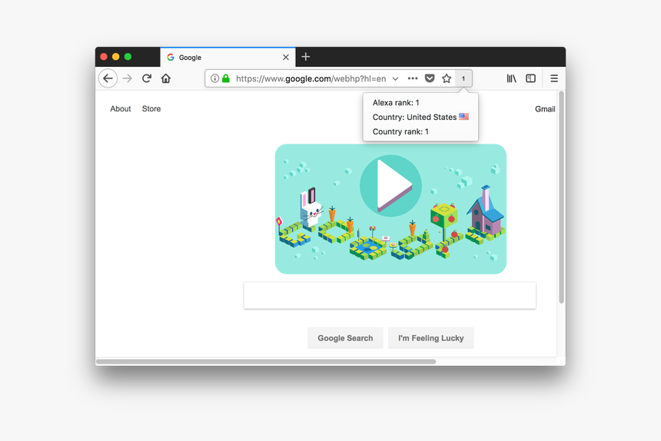The image size is (661, 441).
Task: Click the Google Search button
Action: point(345,338)
